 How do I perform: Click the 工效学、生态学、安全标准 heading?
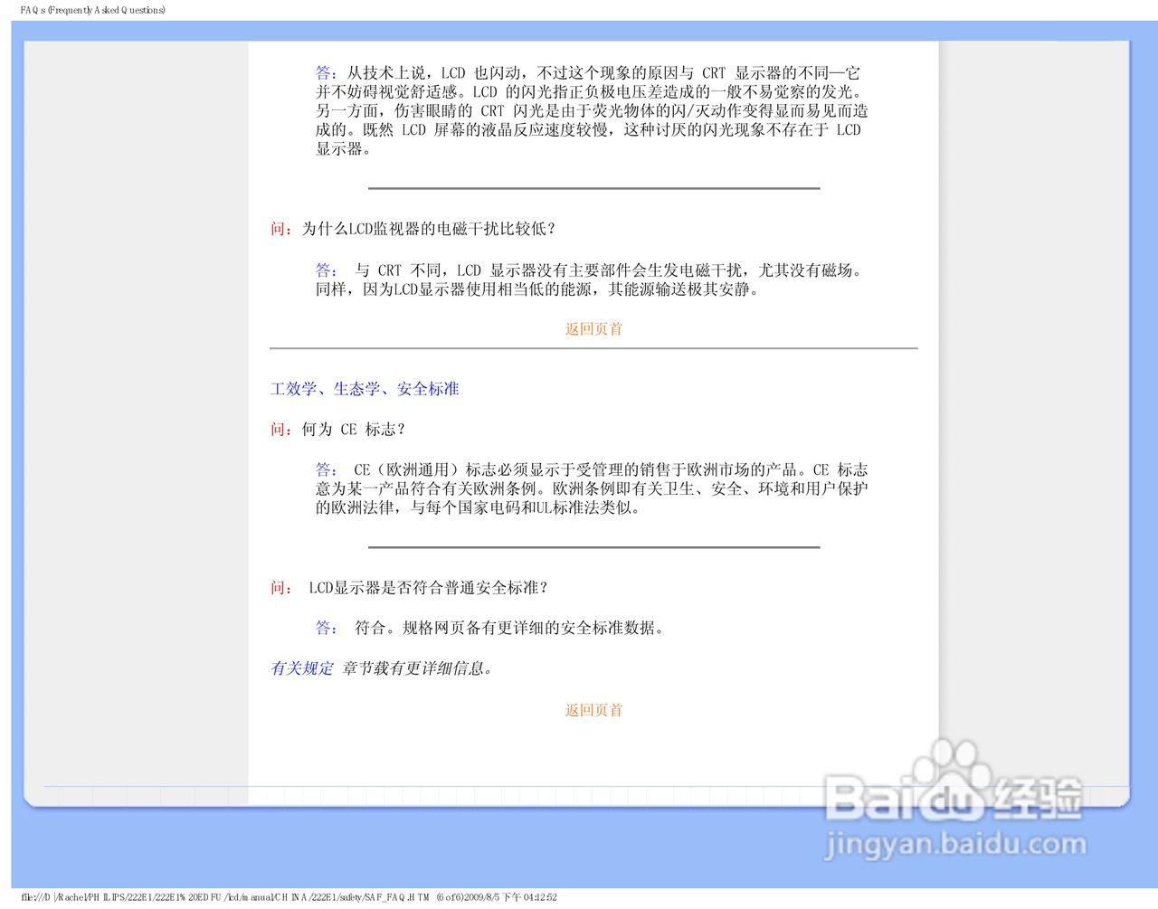pos(365,389)
